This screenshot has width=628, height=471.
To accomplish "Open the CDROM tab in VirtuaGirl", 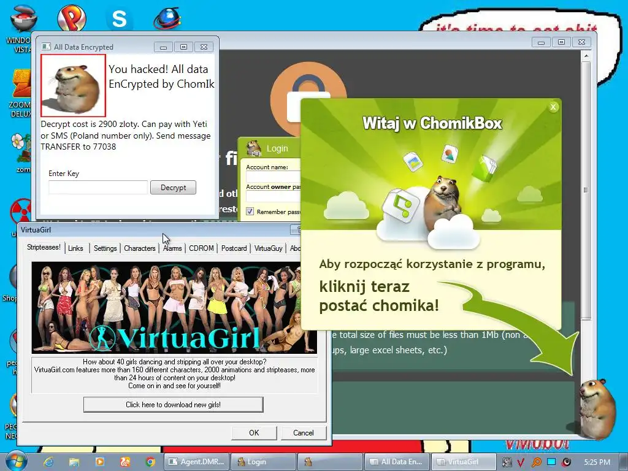I will point(201,248).
